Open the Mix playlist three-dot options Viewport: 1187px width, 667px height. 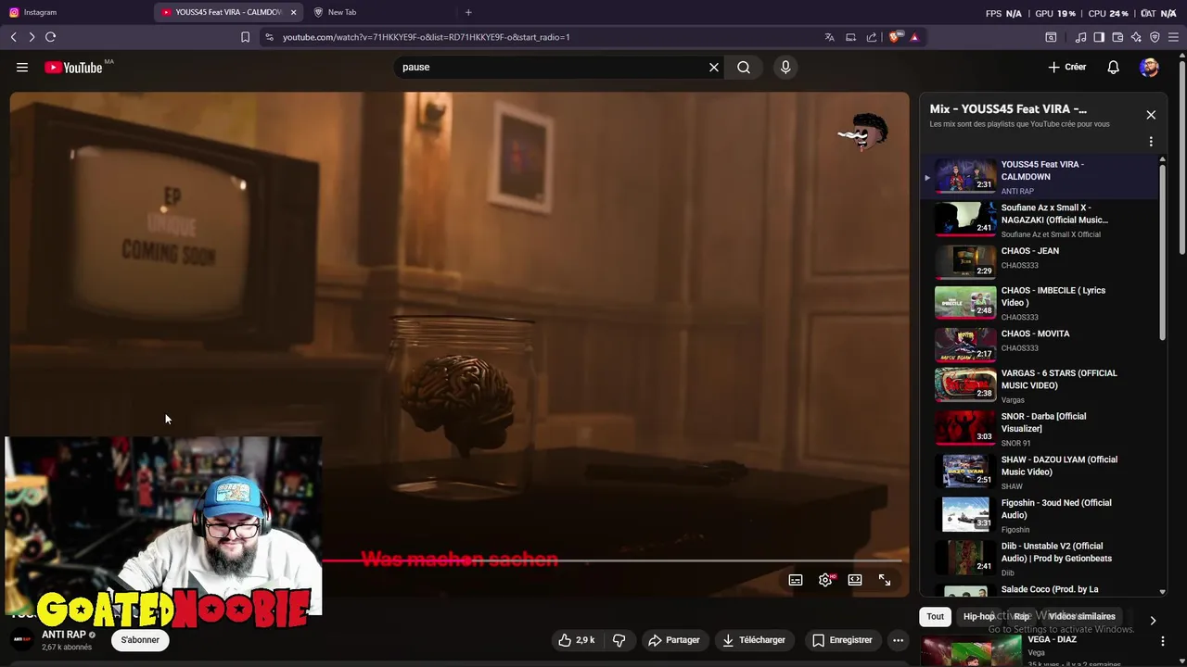(1151, 142)
